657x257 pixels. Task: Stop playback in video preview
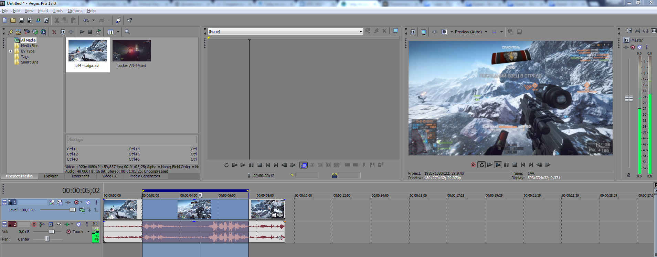515,165
